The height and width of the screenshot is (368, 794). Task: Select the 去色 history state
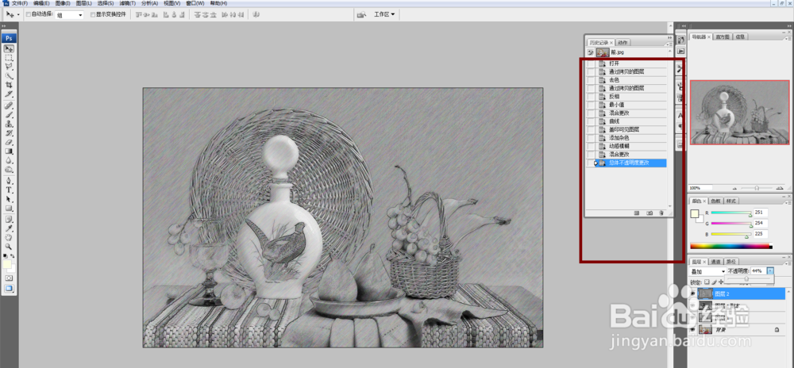(x=631, y=80)
